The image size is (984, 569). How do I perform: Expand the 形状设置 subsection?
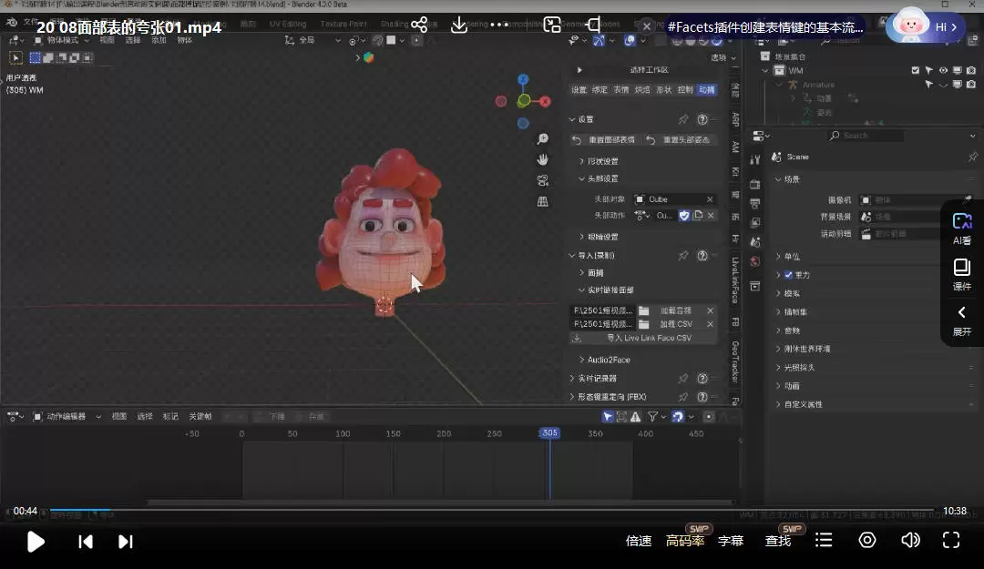599,161
